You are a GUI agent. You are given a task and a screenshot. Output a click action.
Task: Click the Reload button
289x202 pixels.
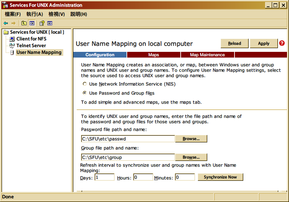[x=234, y=43]
